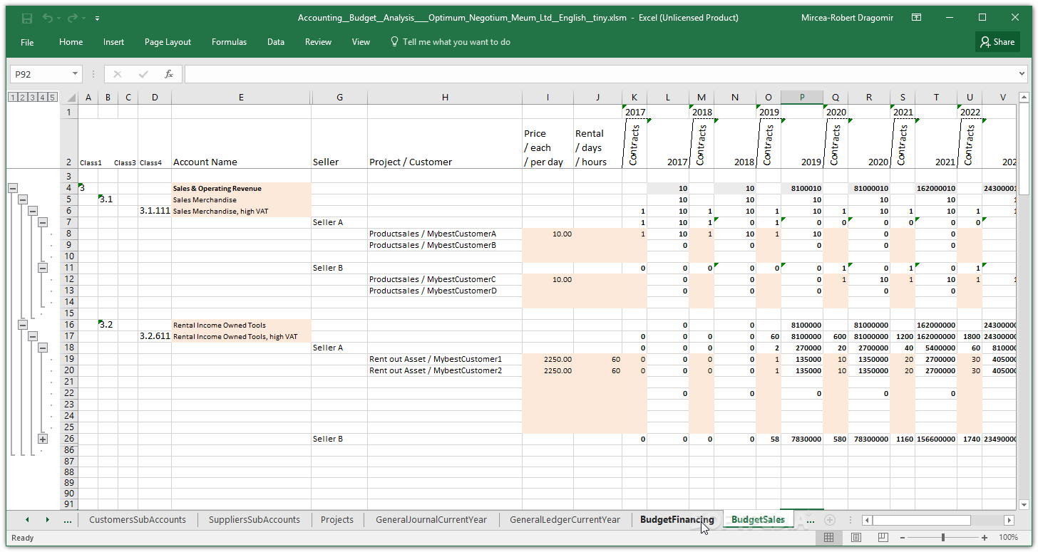Click the Select All corner triangle
Image resolution: width=1038 pixels, height=552 pixels.
pos(69,98)
